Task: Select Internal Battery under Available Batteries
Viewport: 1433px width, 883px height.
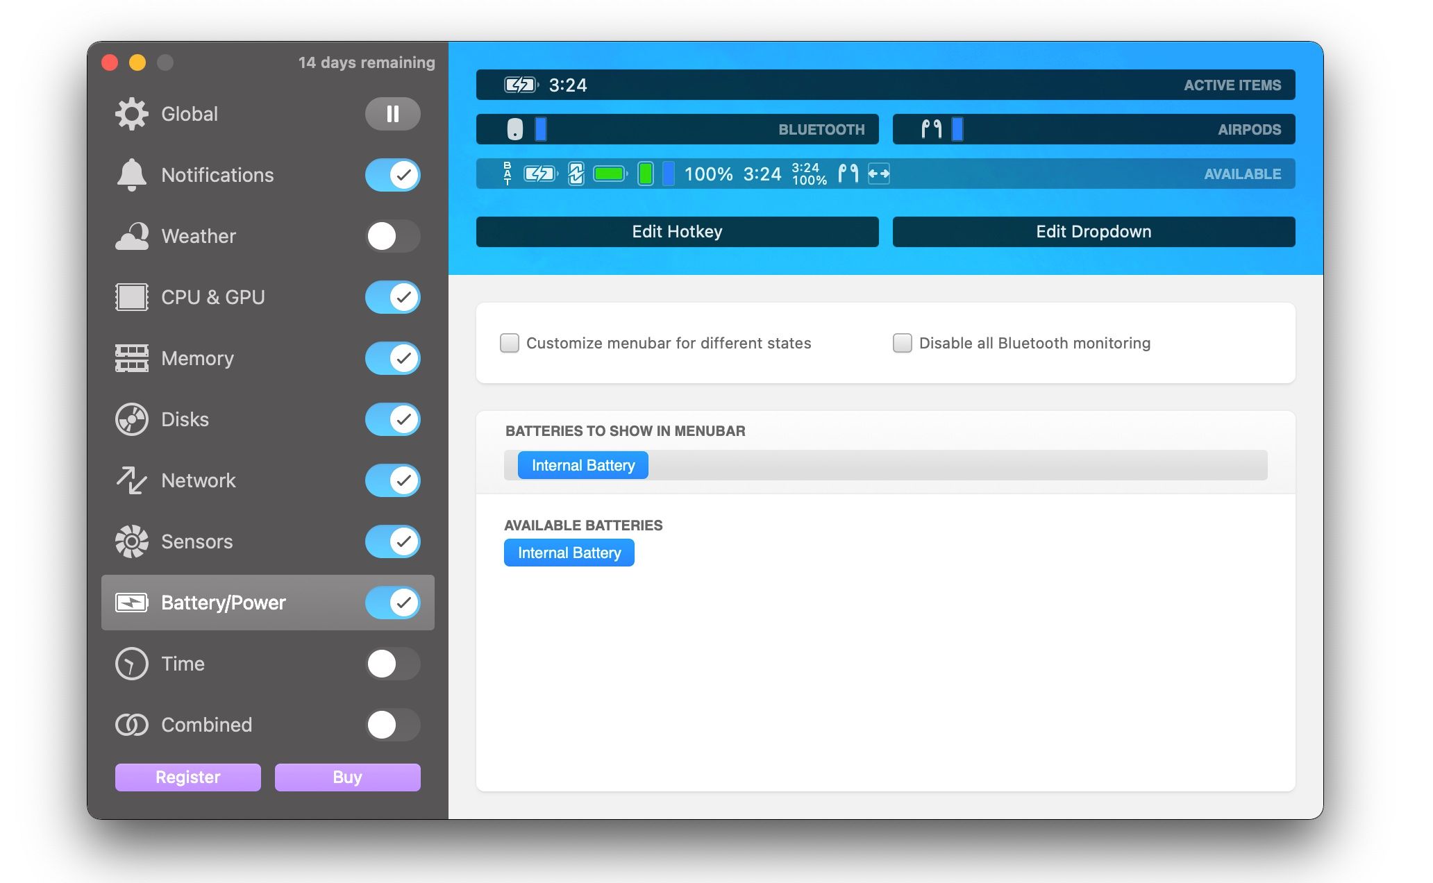Action: [x=569, y=553]
